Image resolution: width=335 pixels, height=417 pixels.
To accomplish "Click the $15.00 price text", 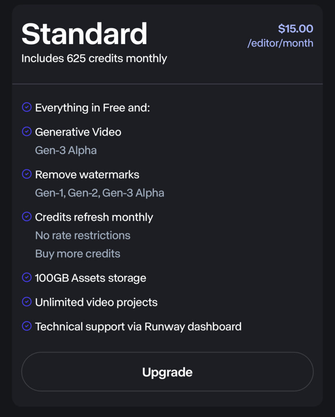I will pyautogui.click(x=295, y=29).
